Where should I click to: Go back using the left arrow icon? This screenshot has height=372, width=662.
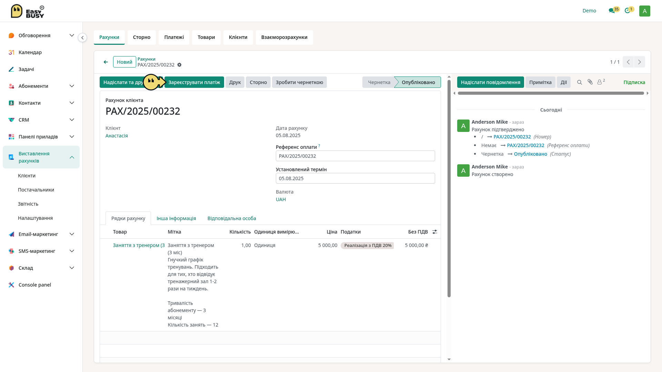click(106, 62)
